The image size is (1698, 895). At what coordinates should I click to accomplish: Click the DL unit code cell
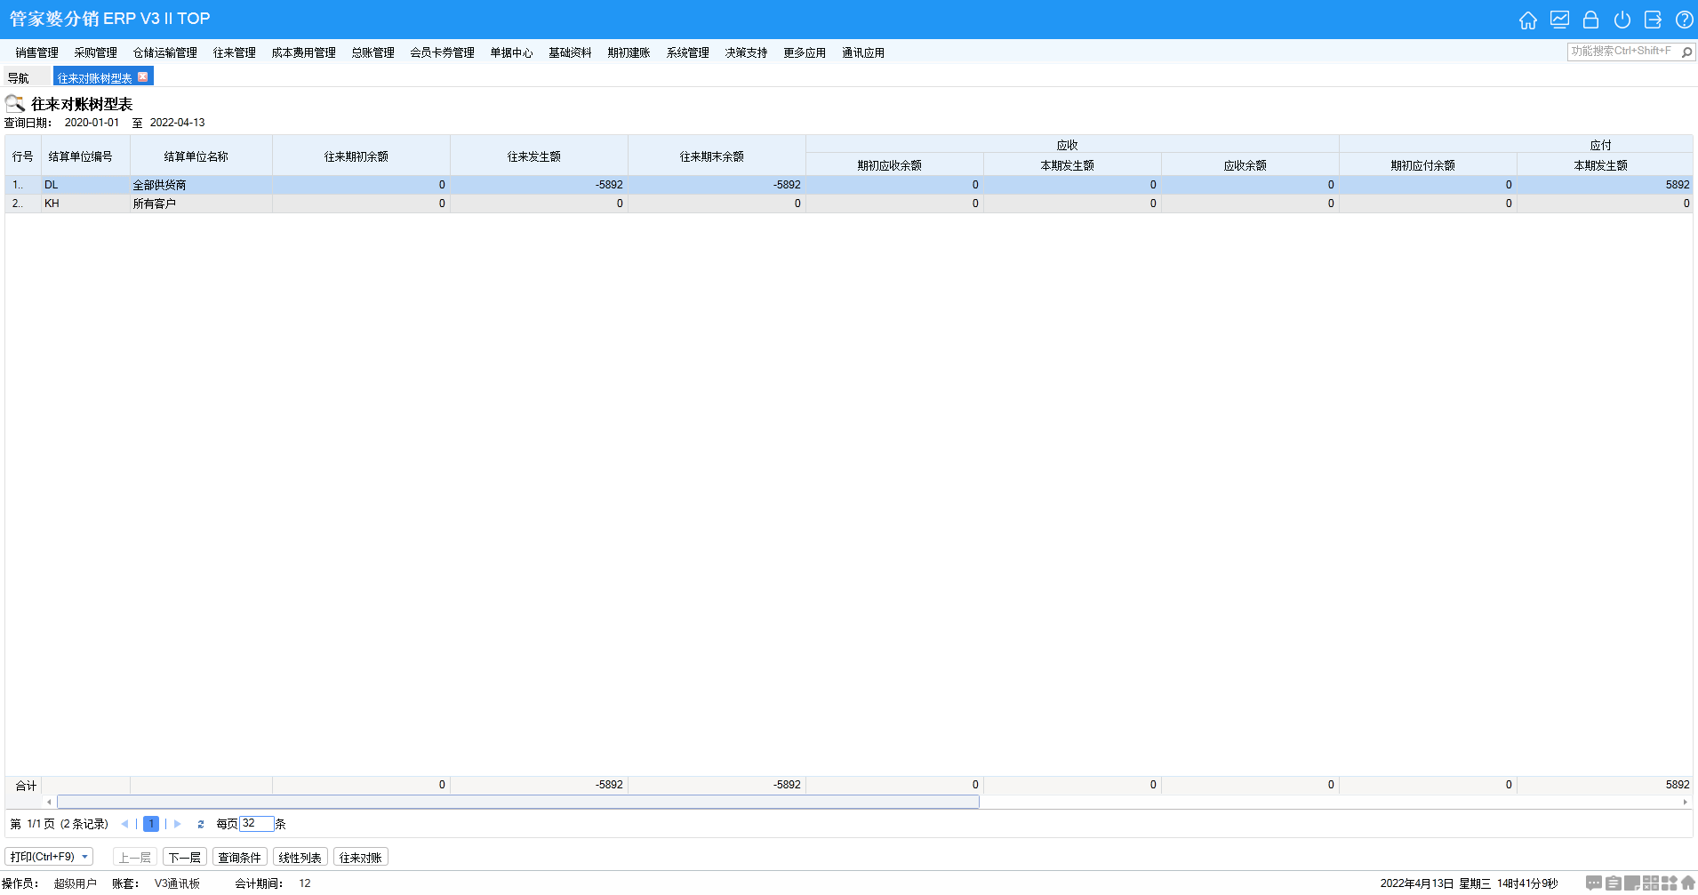pyautogui.click(x=85, y=185)
